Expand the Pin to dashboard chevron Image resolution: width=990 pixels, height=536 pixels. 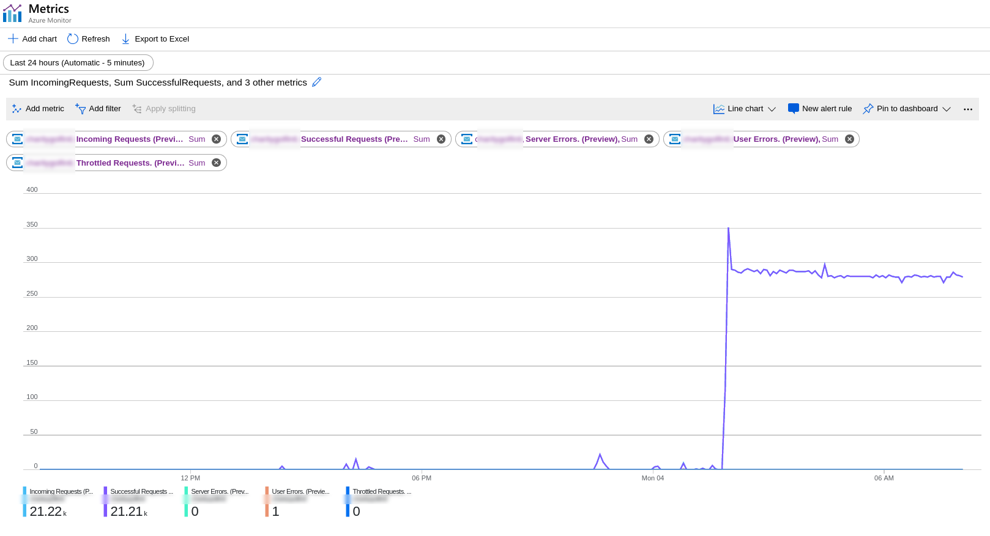click(947, 109)
